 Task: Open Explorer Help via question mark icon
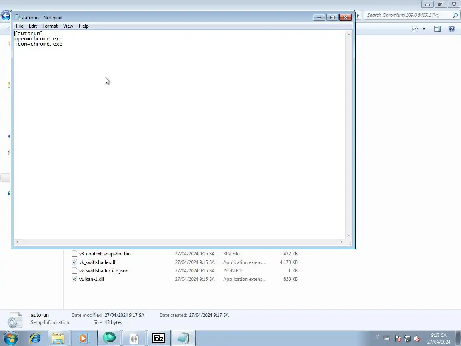[451, 29]
